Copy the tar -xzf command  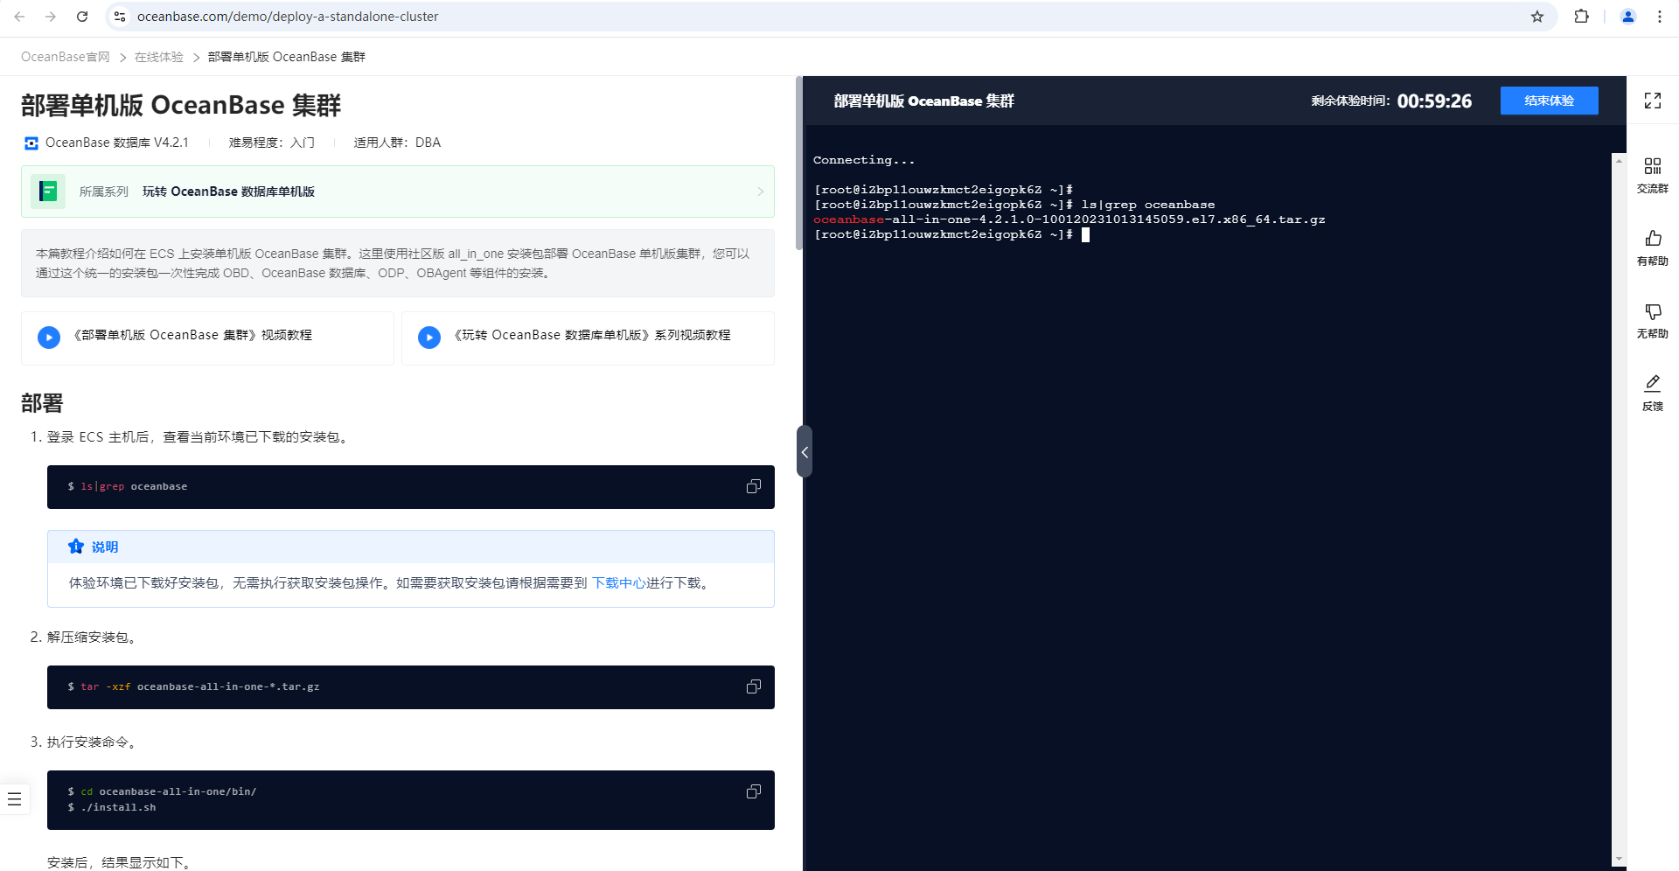click(754, 686)
